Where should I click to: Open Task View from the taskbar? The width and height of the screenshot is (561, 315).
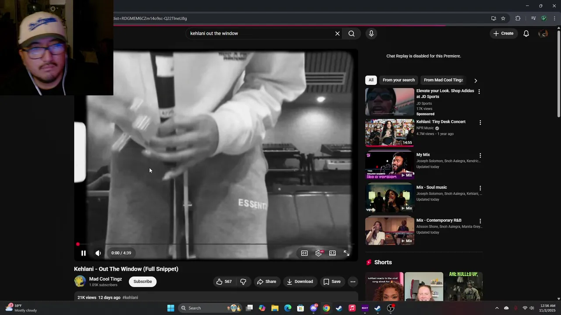249,308
